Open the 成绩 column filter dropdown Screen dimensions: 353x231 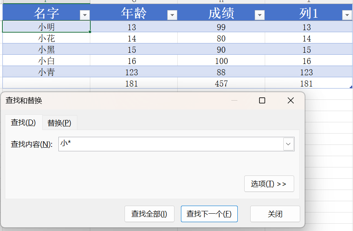coord(260,15)
